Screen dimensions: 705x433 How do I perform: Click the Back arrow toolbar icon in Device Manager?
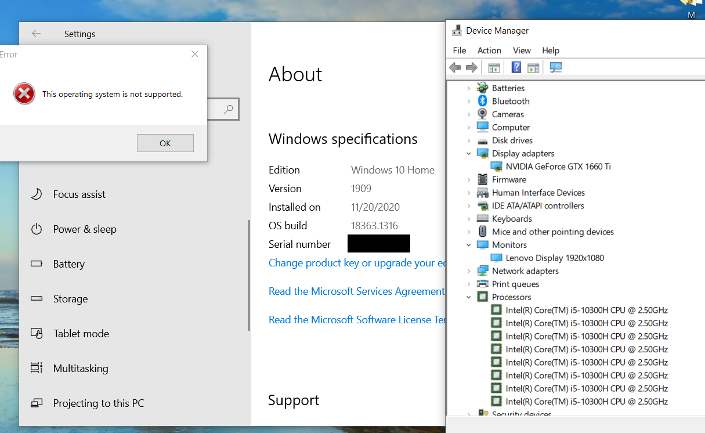point(455,68)
